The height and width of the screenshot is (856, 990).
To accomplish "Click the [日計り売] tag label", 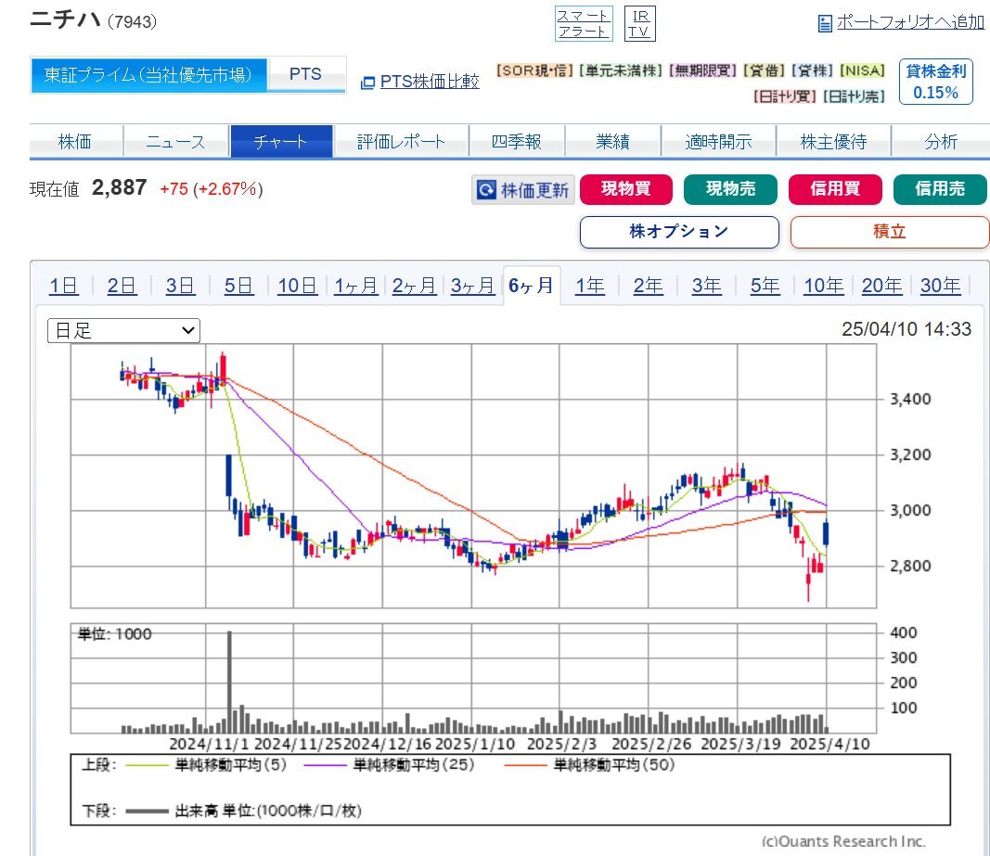I will click(x=854, y=96).
